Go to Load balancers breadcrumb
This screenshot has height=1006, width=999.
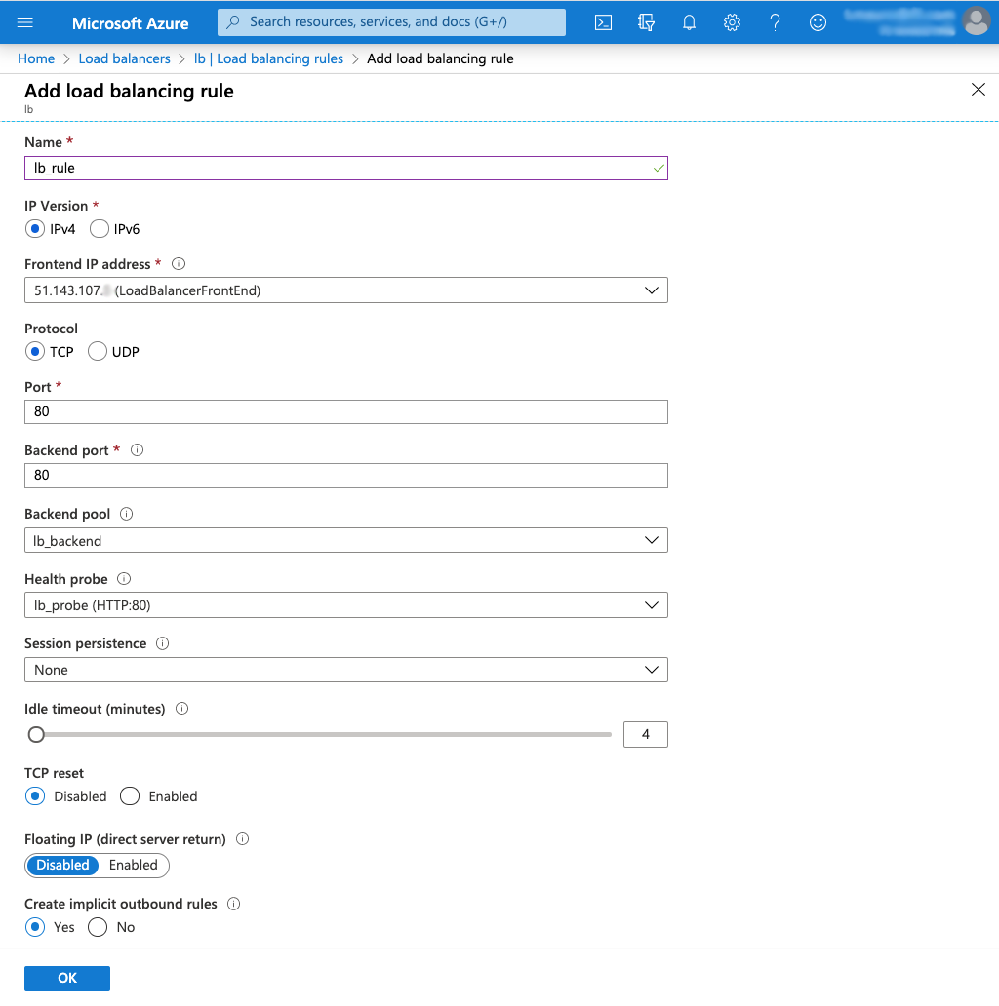tap(124, 58)
